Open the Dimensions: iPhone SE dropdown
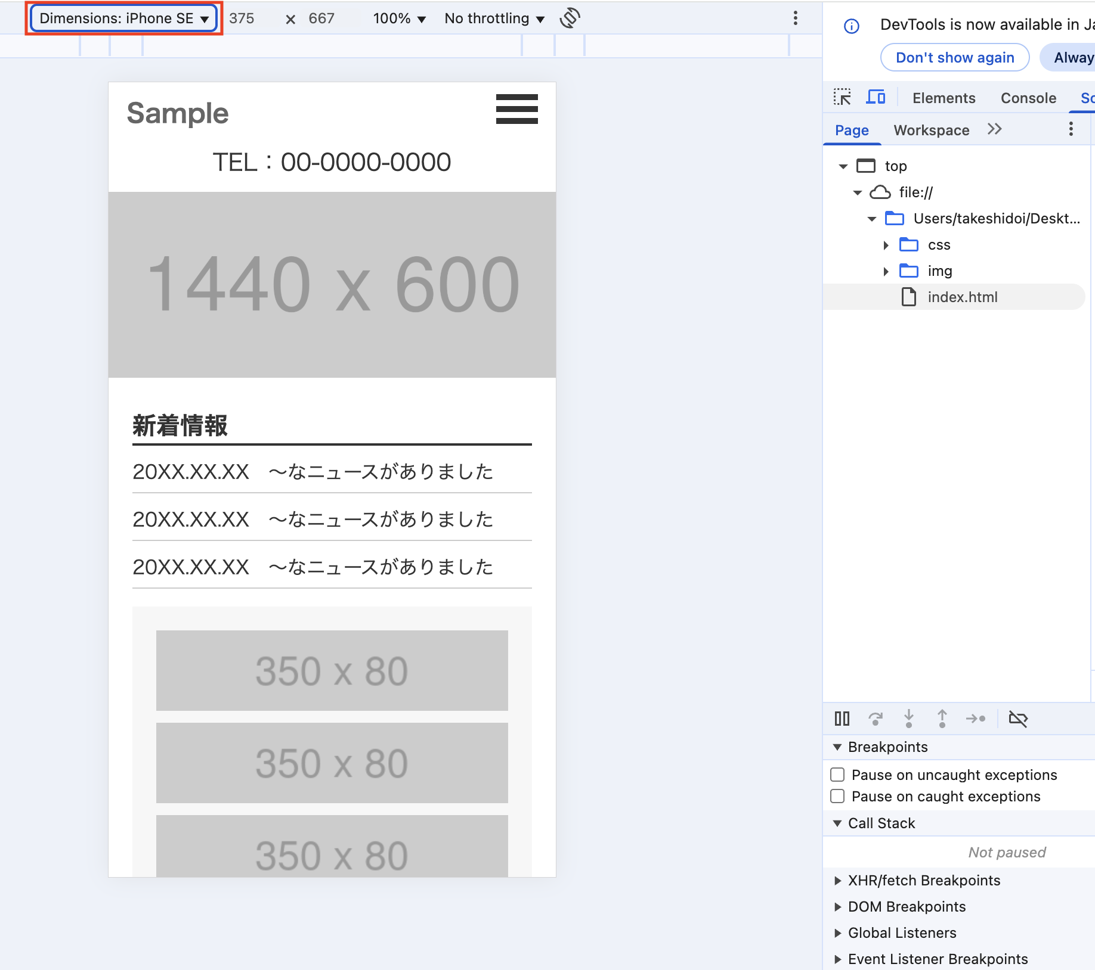Viewport: 1095px width, 970px height. [x=123, y=18]
